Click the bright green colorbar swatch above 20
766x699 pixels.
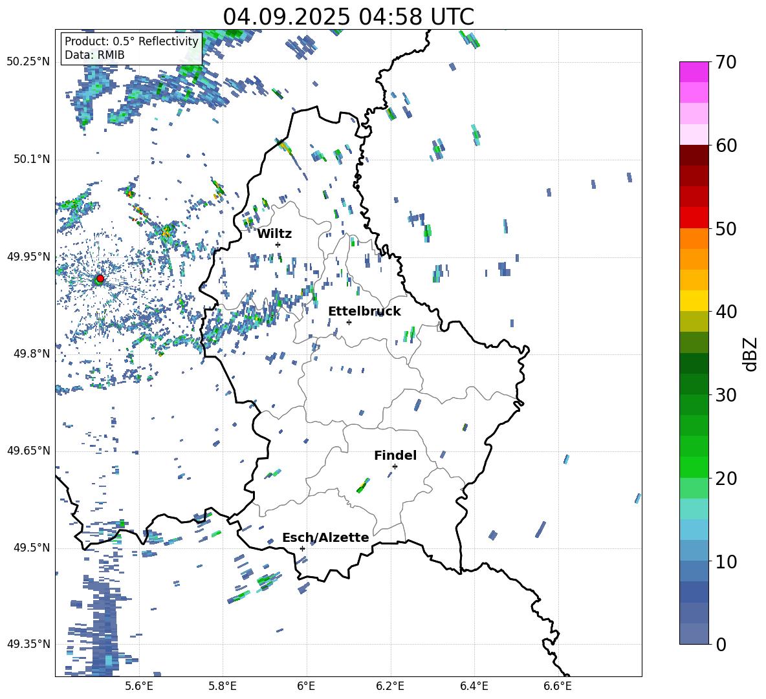pyautogui.click(x=694, y=467)
